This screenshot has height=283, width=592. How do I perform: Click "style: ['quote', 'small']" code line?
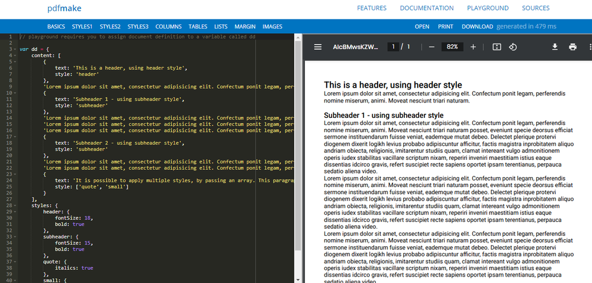coord(92,186)
